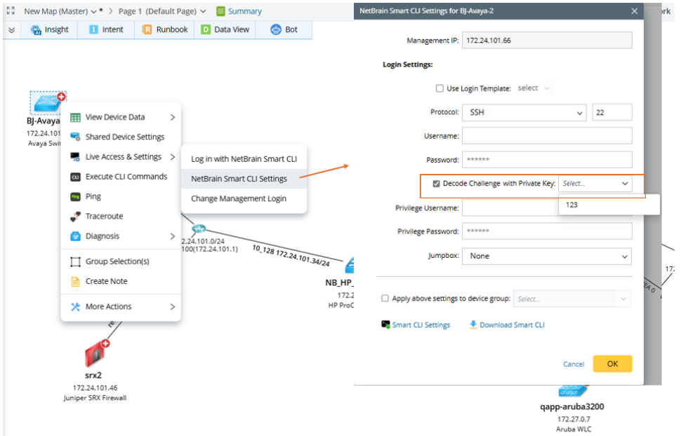The image size is (681, 436).
Task: Open the Protocol SSH dropdown
Action: point(524,112)
